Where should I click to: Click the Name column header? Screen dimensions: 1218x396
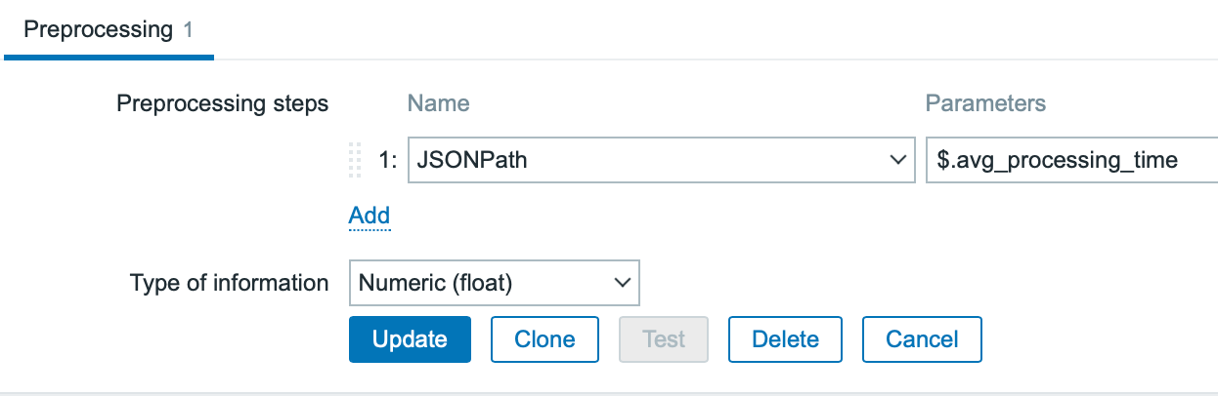coord(438,103)
